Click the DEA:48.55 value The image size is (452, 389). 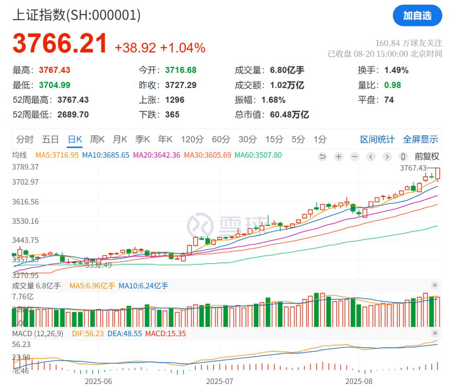point(125,334)
